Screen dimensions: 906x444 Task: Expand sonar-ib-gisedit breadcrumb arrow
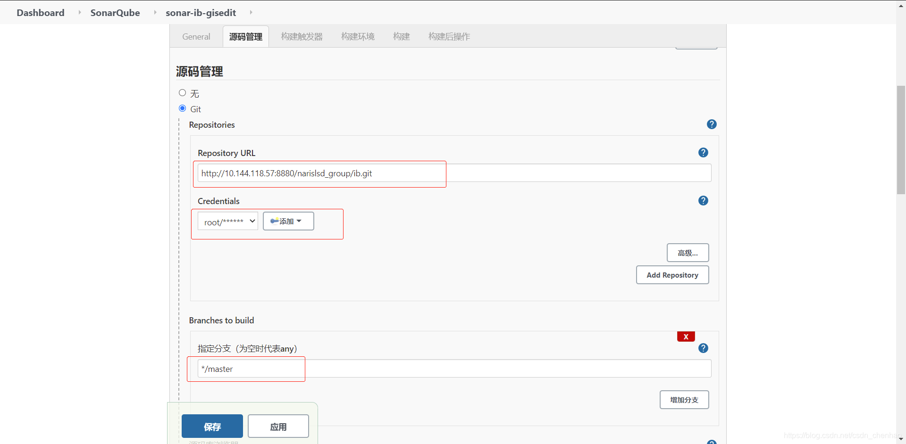coord(251,12)
